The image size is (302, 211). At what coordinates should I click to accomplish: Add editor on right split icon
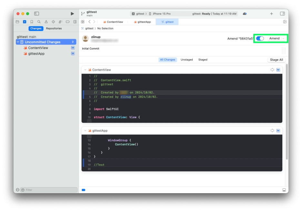coord(285,22)
